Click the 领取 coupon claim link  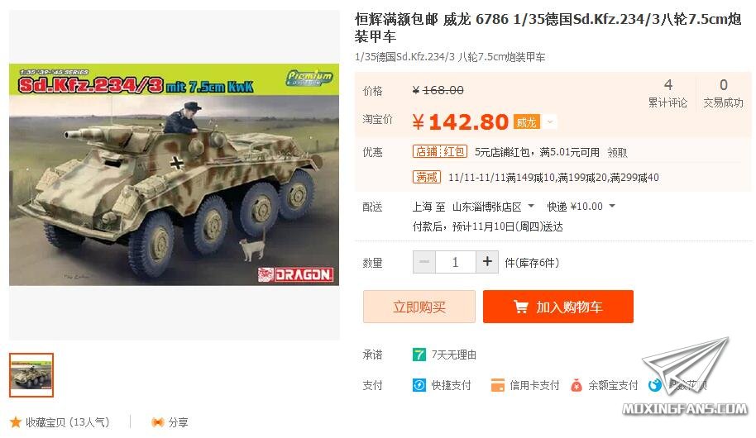[617, 153]
